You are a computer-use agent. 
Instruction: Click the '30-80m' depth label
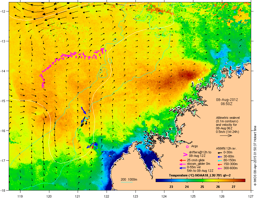(229, 156)
